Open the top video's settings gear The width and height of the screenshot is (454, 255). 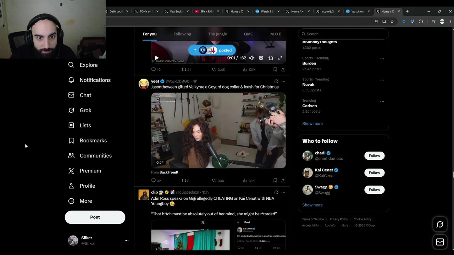(x=261, y=58)
